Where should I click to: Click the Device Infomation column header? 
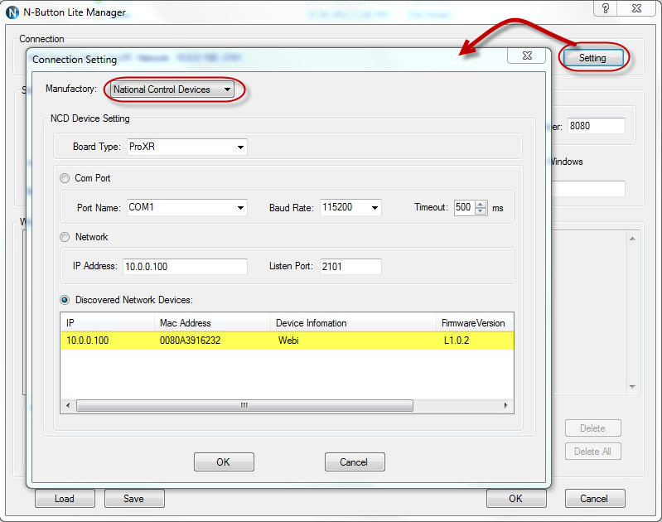pos(353,323)
